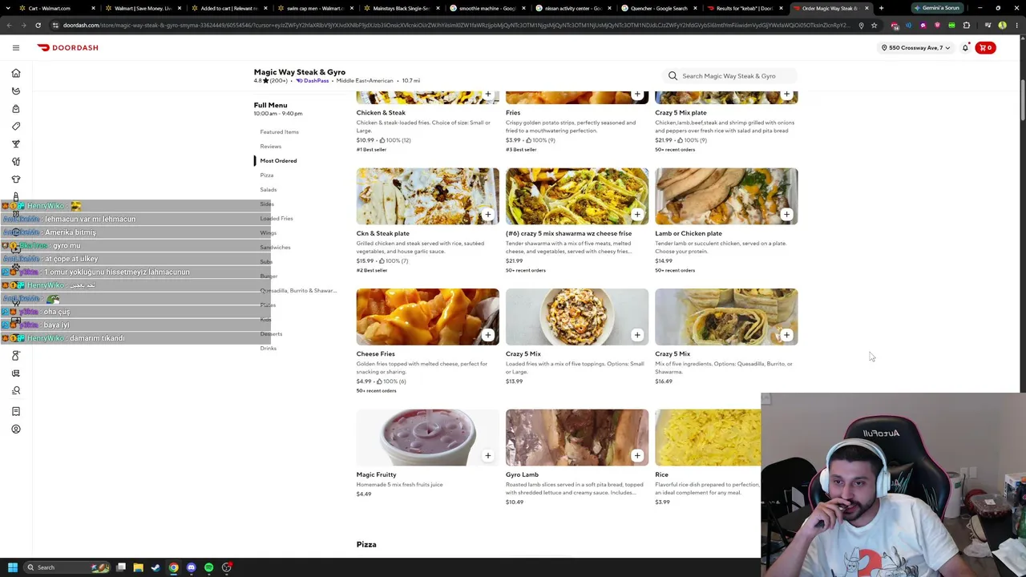This screenshot has width=1026, height=577.
Task: Open the Orders receipt icon in sidebar
Action: (15, 411)
